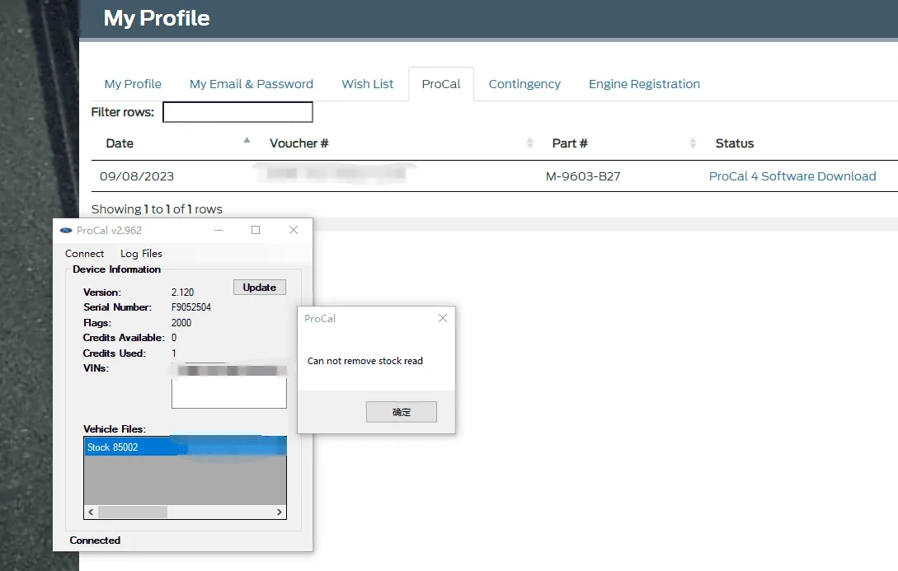The height and width of the screenshot is (571, 898).
Task: Open ProCal 4 Software Download link
Action: coord(792,176)
